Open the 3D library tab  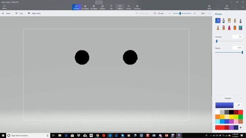coord(137,7)
